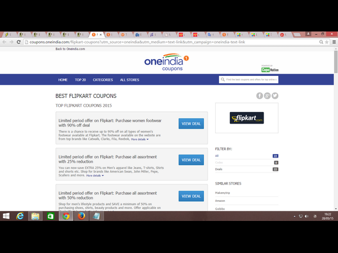Viewport: 338px width, 253px height.
Task: Open File Explorer from the taskbar
Action: (x=35, y=216)
